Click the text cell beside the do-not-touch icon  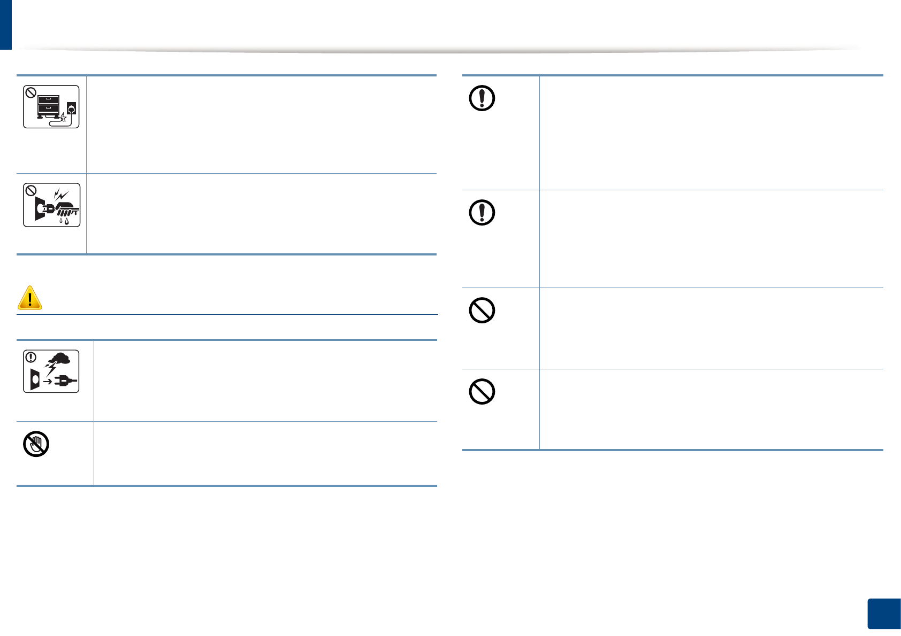click(x=265, y=453)
